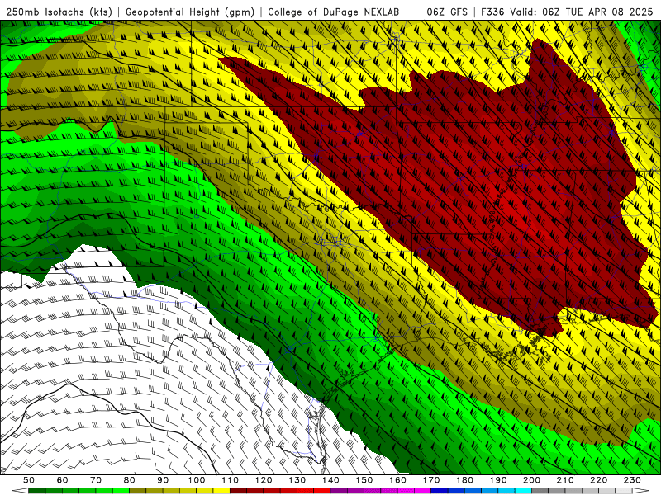Click the '230' label on the color scale
Viewport: 661px width, 495px height.
pyautogui.click(x=632, y=480)
